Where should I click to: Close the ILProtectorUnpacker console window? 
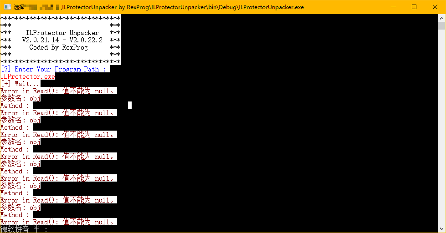tap(435, 7)
